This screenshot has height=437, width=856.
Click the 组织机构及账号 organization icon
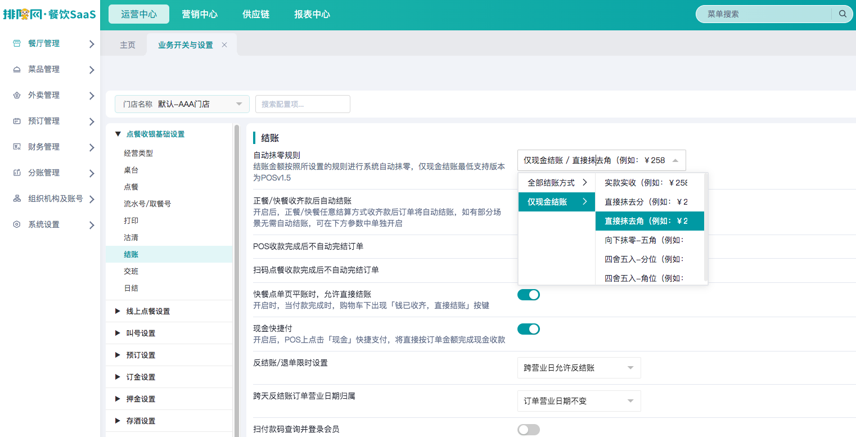tap(17, 199)
